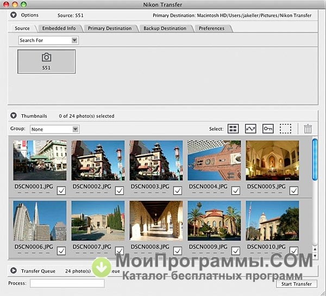326x296 pixels.
Task: Click the "0 of 24 photo(s) selected" text
Action: (86, 116)
